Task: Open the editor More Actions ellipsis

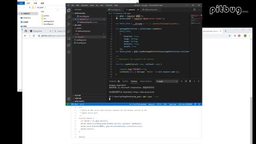Action: [x=199, y=10]
